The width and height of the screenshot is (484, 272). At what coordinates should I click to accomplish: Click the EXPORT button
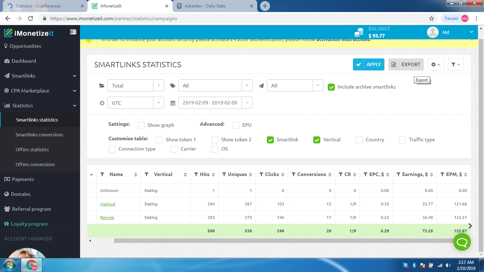pos(406,64)
